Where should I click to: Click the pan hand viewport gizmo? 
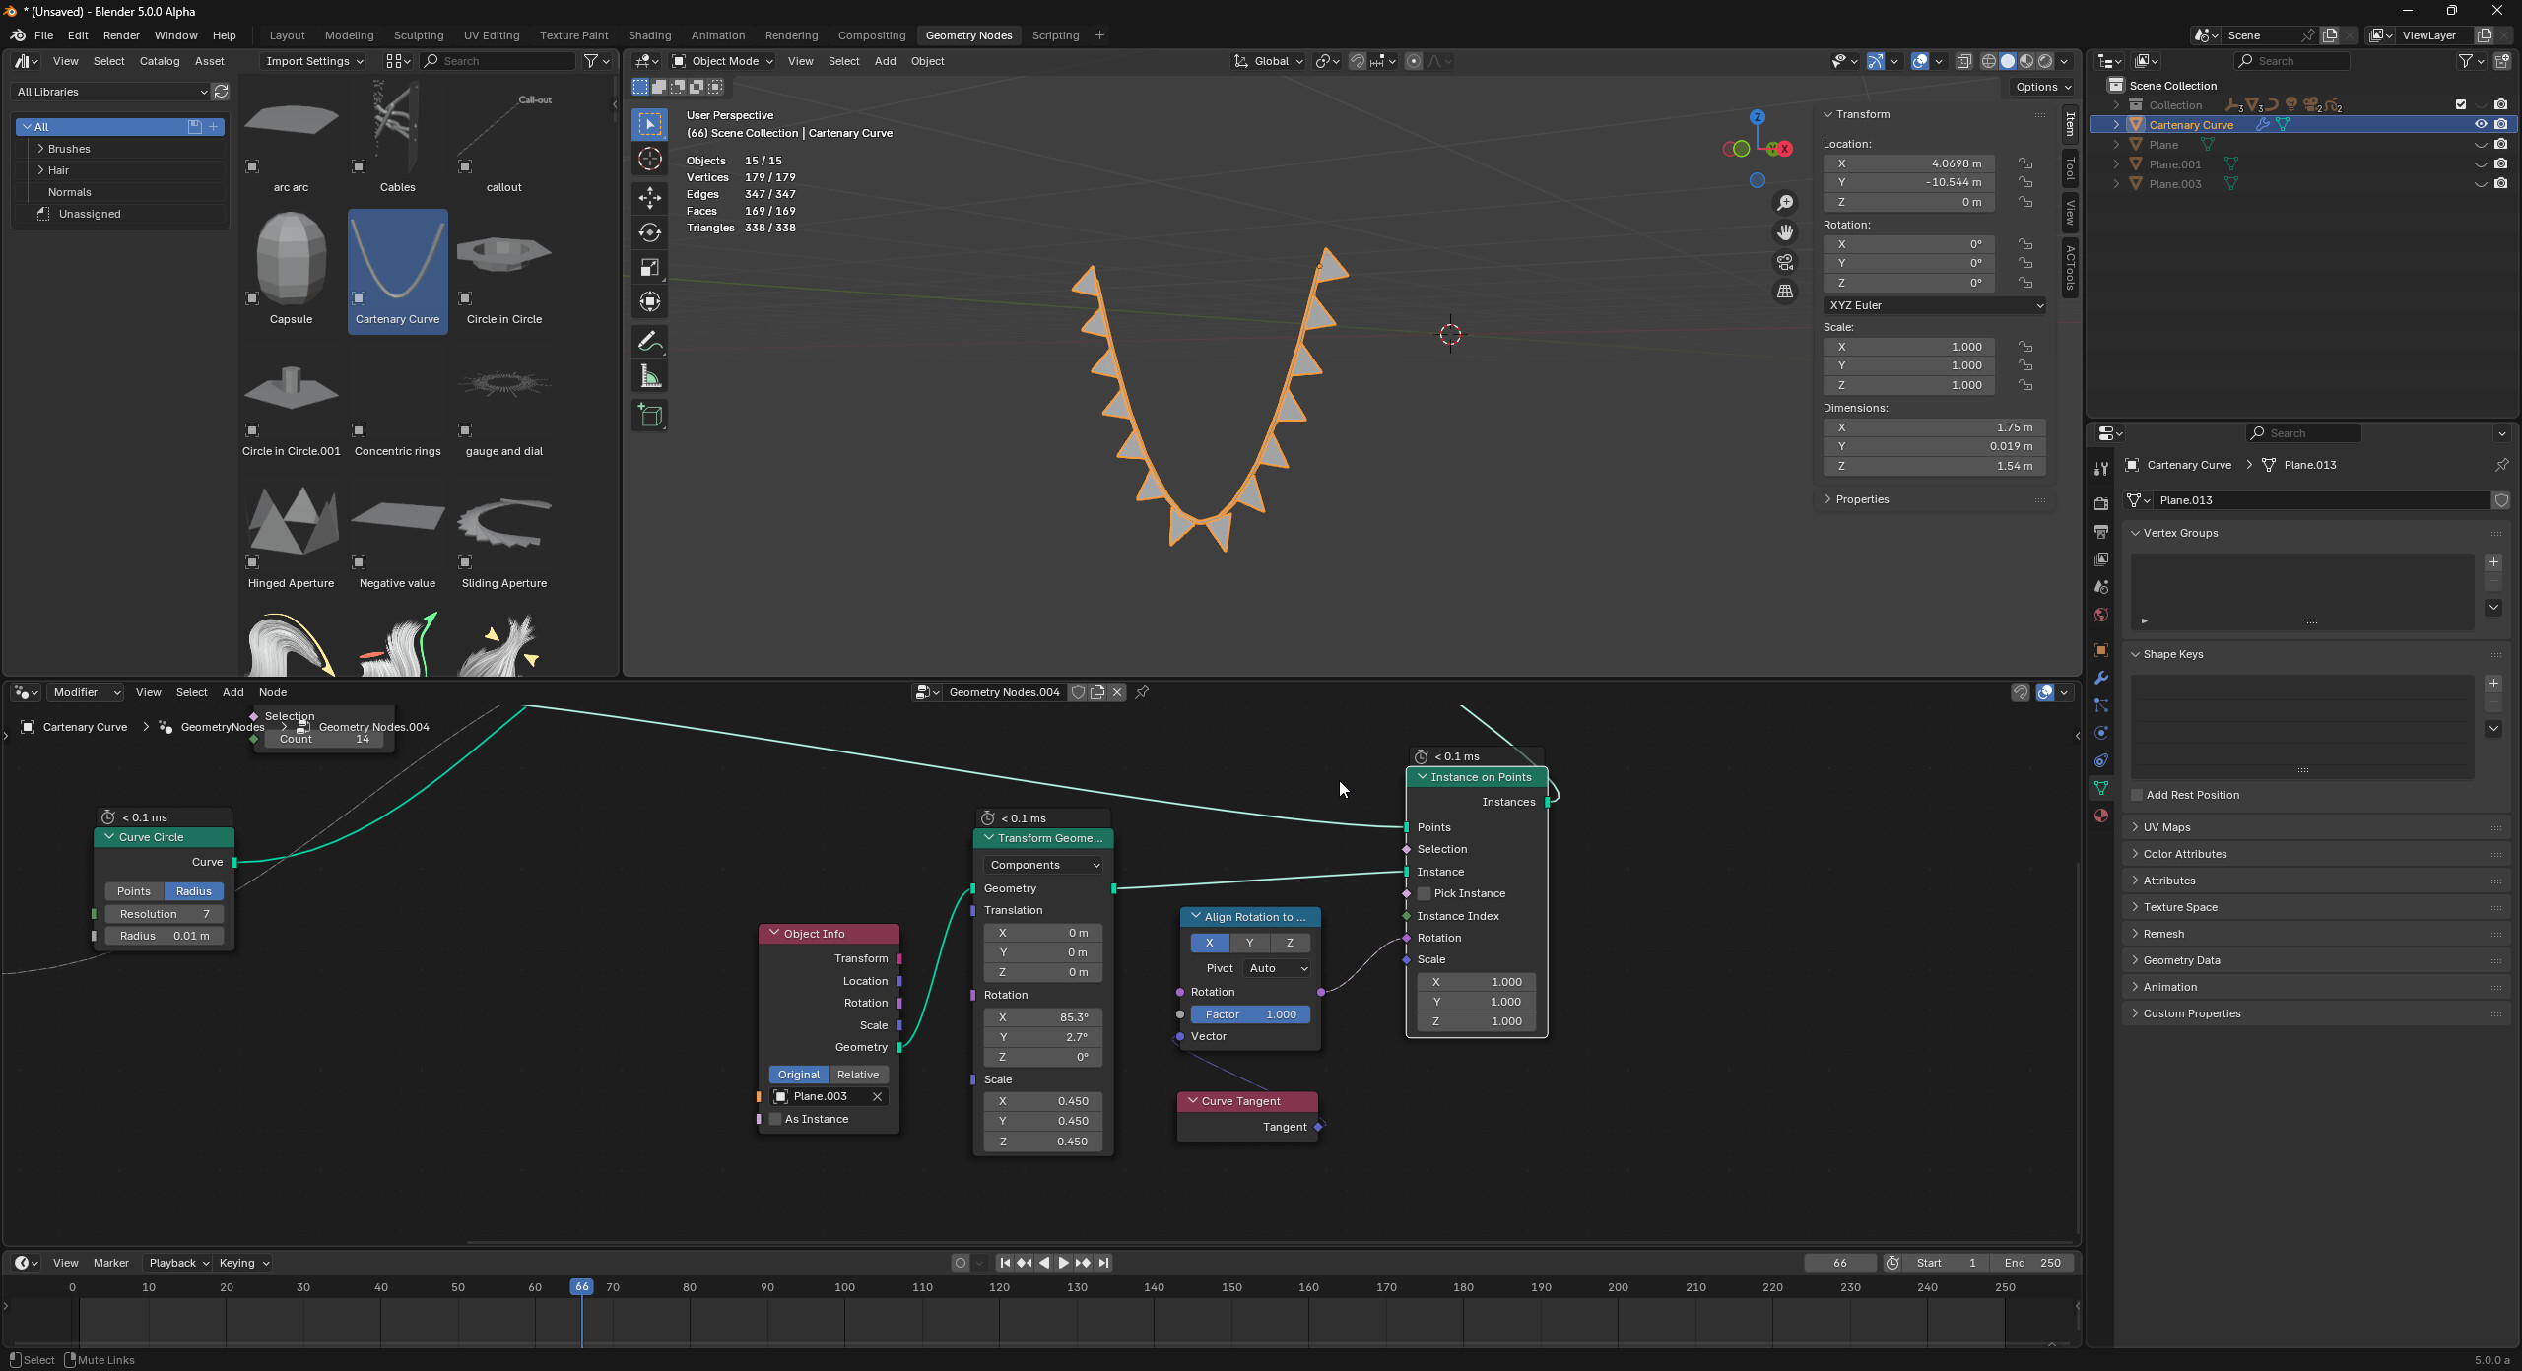click(1785, 232)
